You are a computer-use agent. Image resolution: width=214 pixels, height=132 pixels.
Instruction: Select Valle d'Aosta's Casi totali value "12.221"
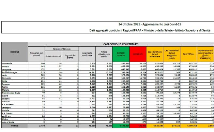(x=193, y=122)
